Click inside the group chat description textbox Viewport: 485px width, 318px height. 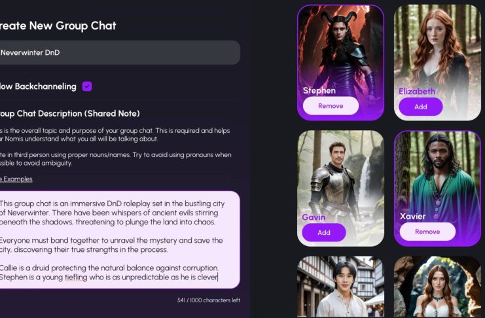point(118,240)
